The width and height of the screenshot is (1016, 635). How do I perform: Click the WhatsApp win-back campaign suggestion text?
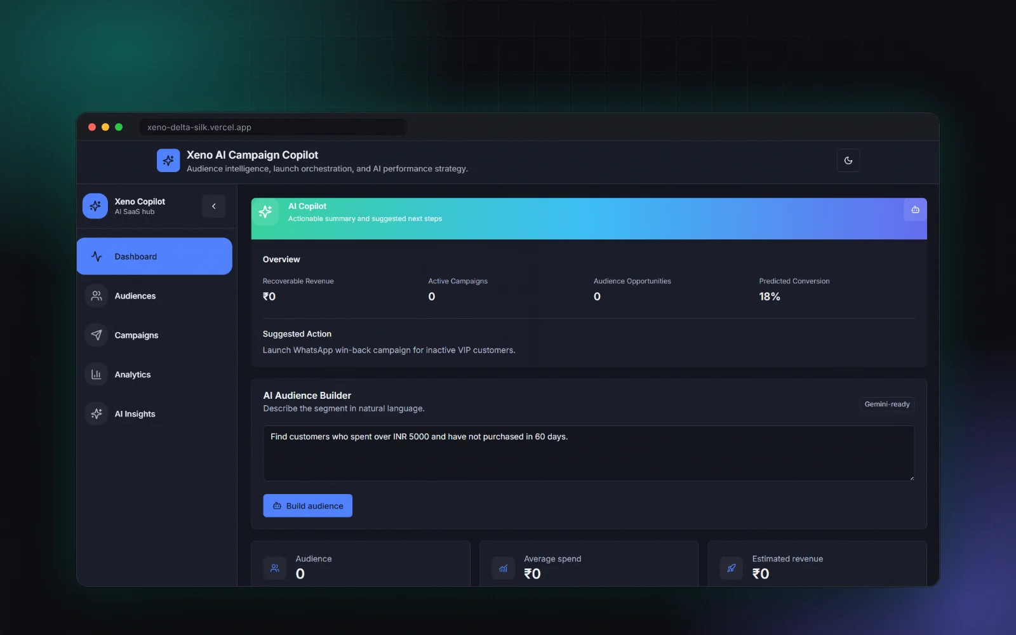coord(389,350)
